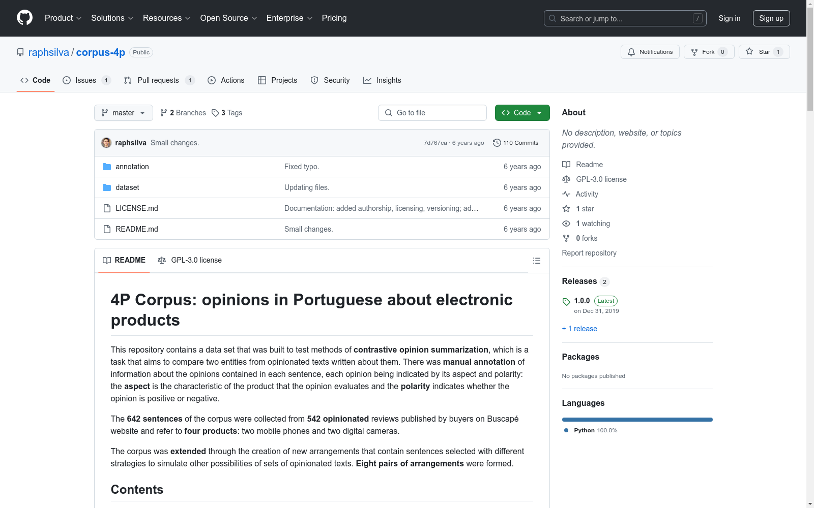This screenshot has width=814, height=508.
Task: Click the 'Fixed typo.' commit message
Action: click(302, 167)
